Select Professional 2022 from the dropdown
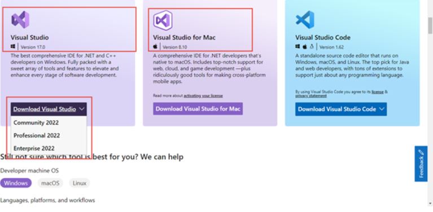 37,136
